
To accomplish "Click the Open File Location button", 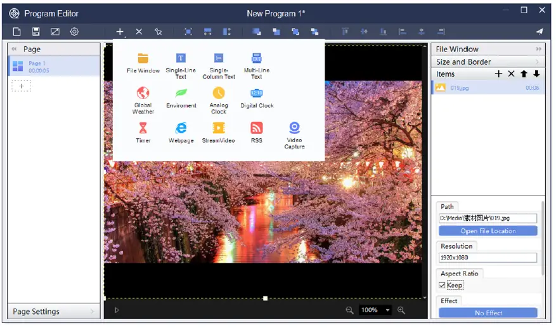I will pos(488,231).
